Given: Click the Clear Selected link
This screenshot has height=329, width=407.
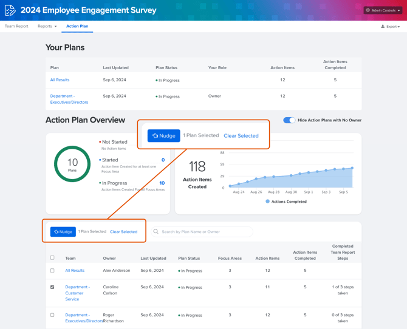Looking at the screenshot, I should pyautogui.click(x=123, y=232).
